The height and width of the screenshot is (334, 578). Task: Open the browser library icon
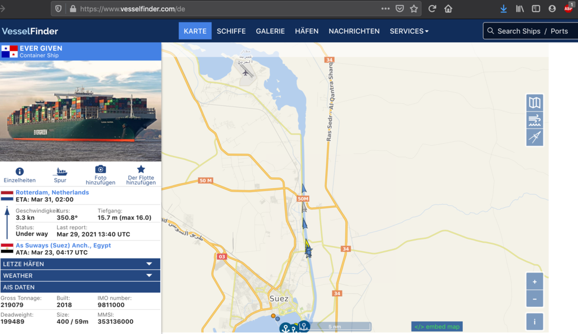pyautogui.click(x=520, y=9)
